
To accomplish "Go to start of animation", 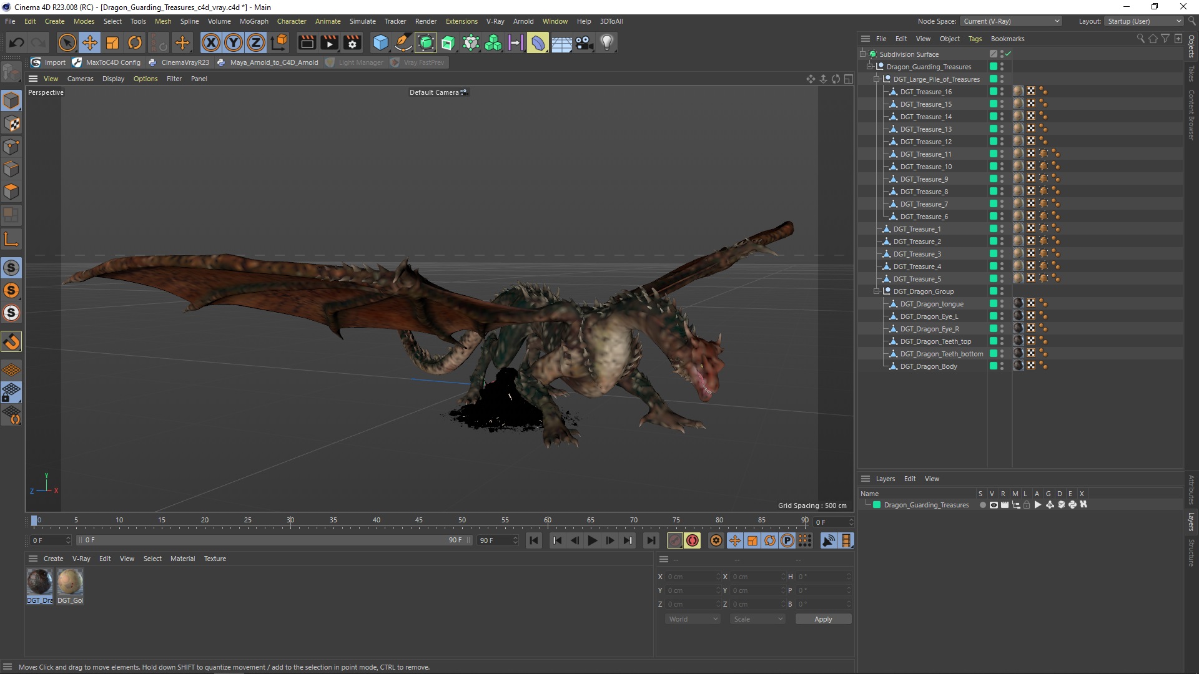I will pyautogui.click(x=534, y=540).
